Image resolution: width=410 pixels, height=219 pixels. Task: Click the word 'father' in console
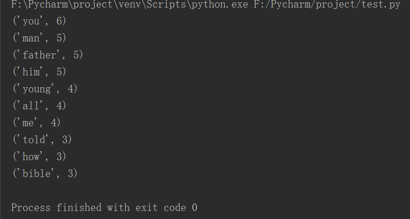39,55
